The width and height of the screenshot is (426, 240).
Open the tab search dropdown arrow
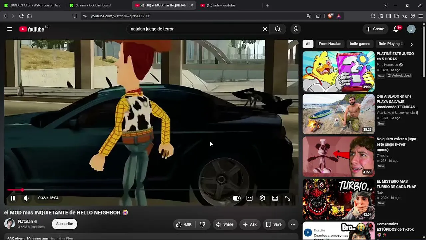[386, 5]
